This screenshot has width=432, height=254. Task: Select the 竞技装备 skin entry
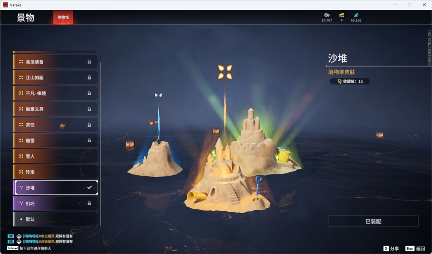click(x=55, y=62)
